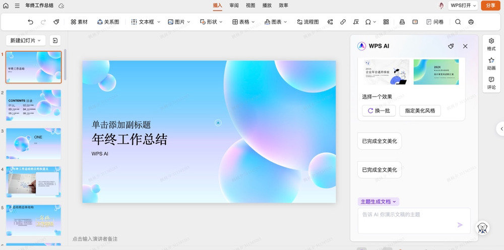Click the print icon in toolbar
The image size is (504, 250).
pos(471,22)
